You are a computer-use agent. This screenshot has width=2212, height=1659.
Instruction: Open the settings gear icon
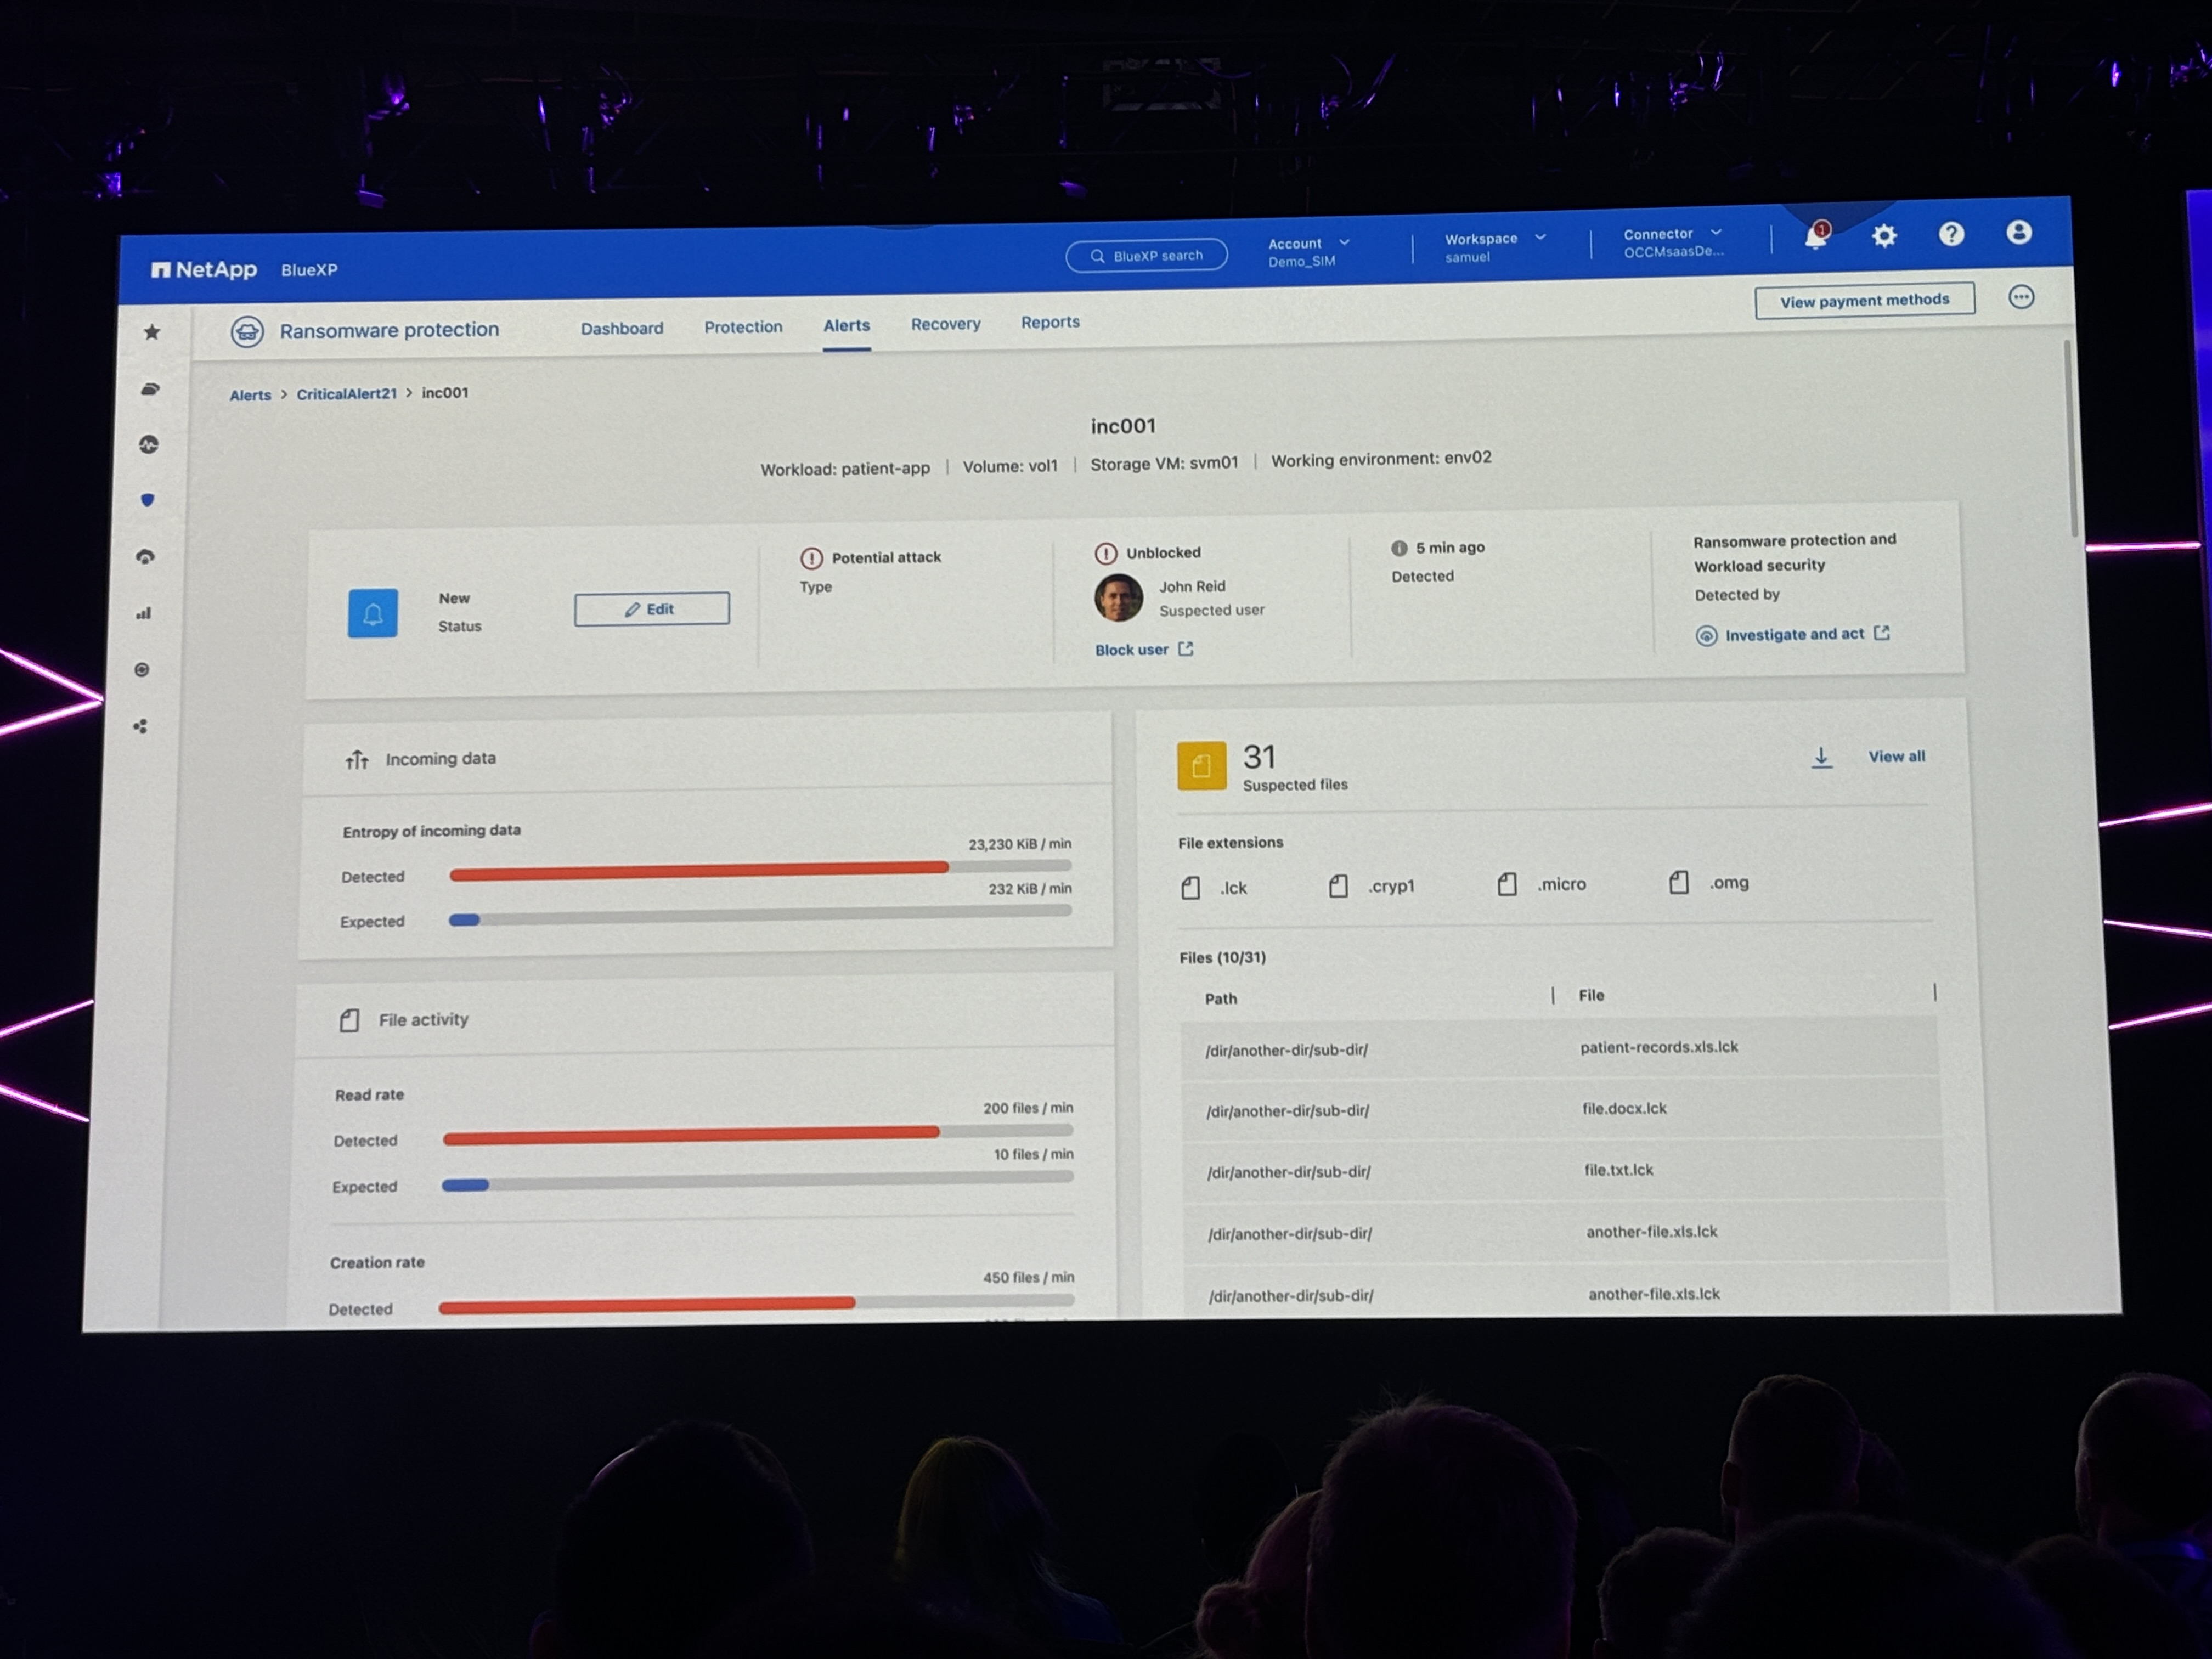tap(1884, 236)
